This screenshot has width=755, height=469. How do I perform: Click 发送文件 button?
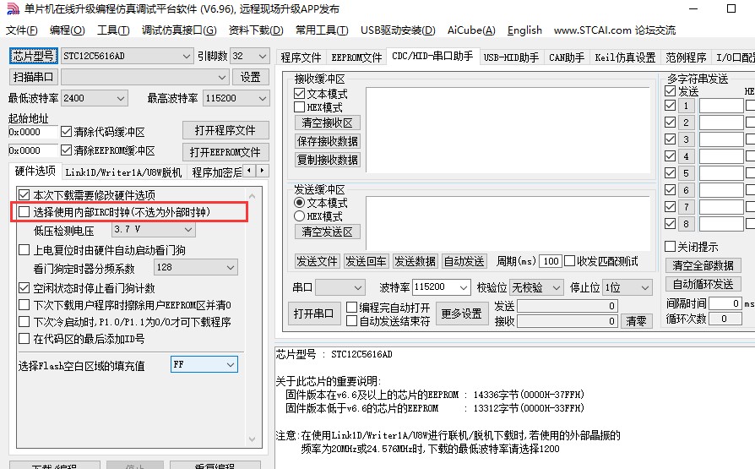(x=317, y=261)
